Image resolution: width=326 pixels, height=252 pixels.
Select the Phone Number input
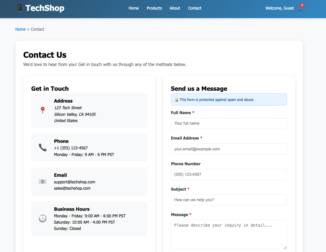click(x=229, y=174)
